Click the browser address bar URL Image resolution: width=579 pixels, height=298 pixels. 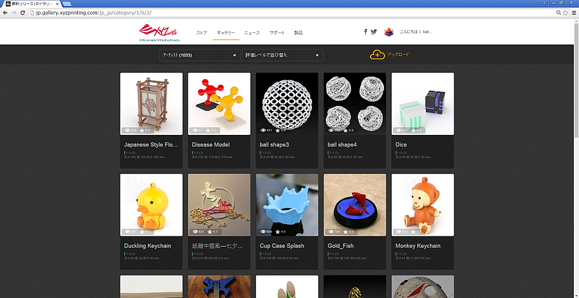pyautogui.click(x=94, y=13)
